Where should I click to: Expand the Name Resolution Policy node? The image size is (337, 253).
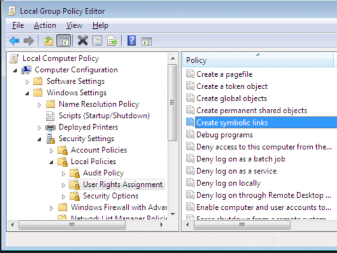pos(39,105)
